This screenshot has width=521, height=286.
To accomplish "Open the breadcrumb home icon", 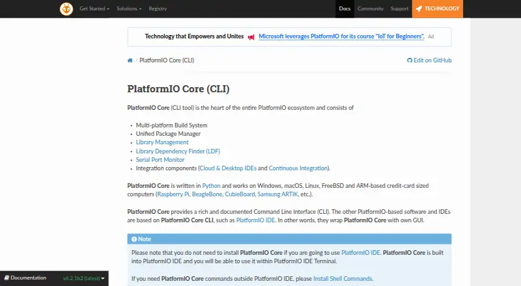I will tap(130, 60).
